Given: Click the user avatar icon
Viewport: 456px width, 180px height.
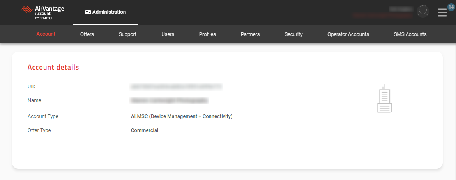Looking at the screenshot, I should pyautogui.click(x=423, y=11).
